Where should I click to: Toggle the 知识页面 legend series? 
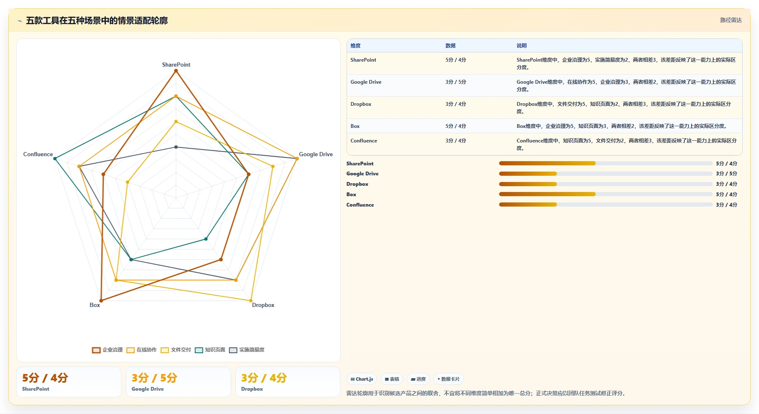(210, 350)
